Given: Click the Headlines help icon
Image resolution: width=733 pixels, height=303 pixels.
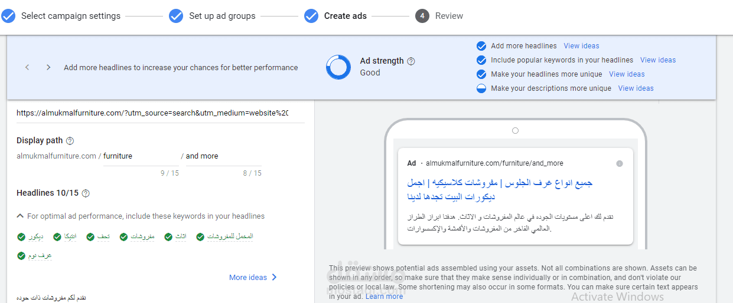Looking at the screenshot, I should tap(86, 193).
